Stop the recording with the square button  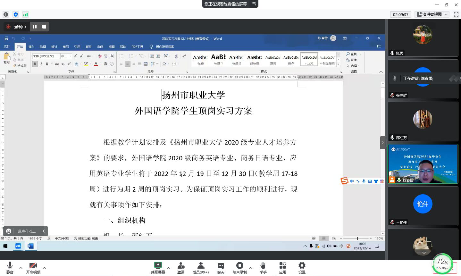pyautogui.click(x=44, y=27)
